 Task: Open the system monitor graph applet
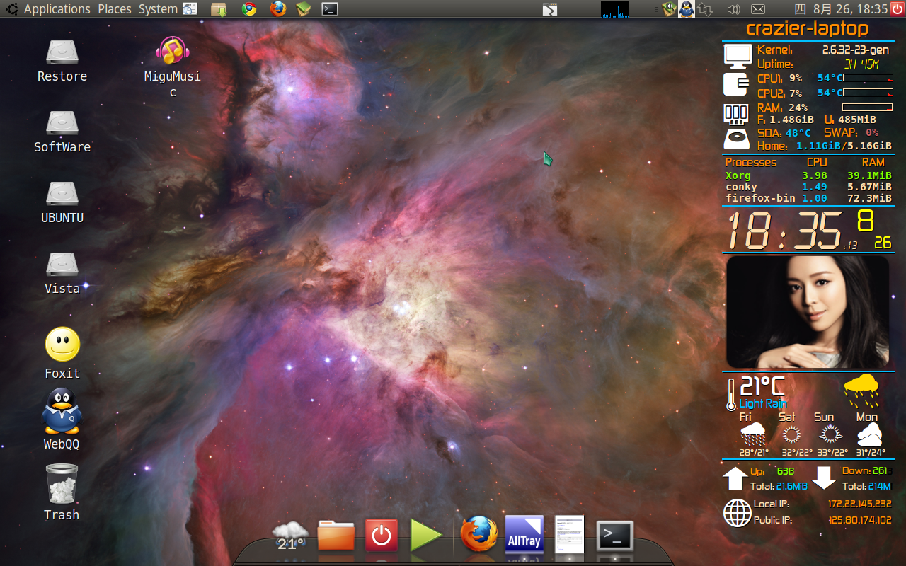[614, 9]
